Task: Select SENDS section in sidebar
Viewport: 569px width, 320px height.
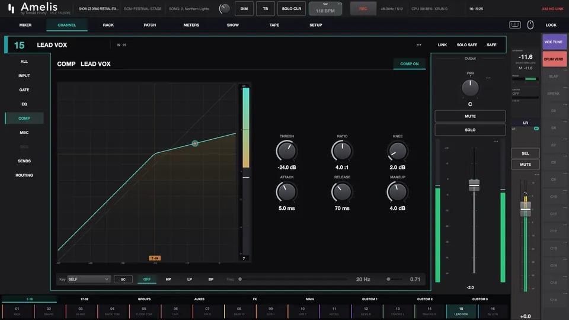Action: 24,161
